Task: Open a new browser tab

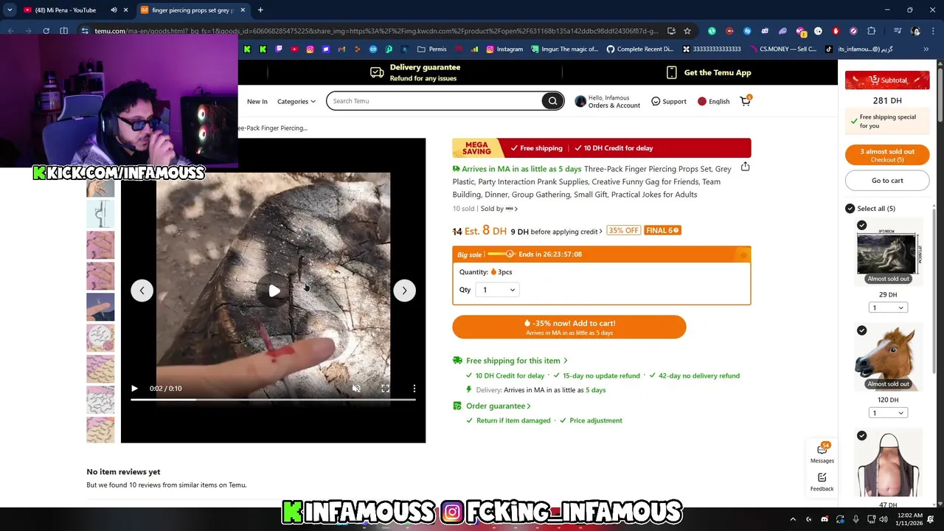Action: tap(260, 10)
